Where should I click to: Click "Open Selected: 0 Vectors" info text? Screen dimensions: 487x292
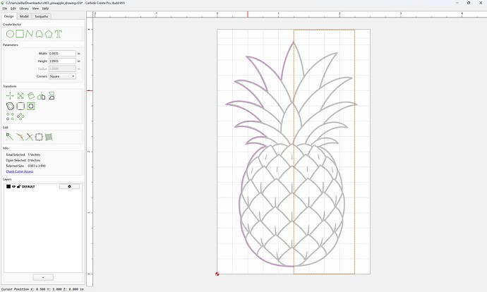(x=23, y=160)
